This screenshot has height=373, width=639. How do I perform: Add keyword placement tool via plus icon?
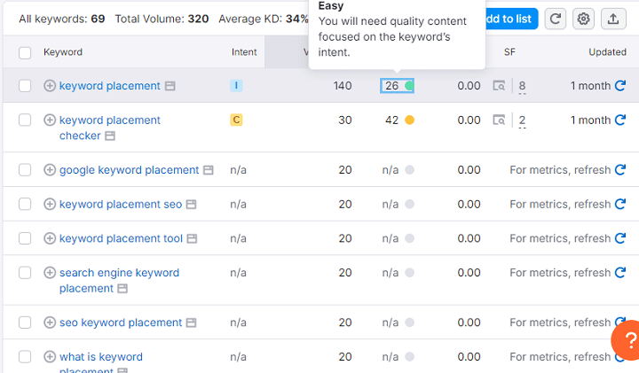[x=50, y=238]
